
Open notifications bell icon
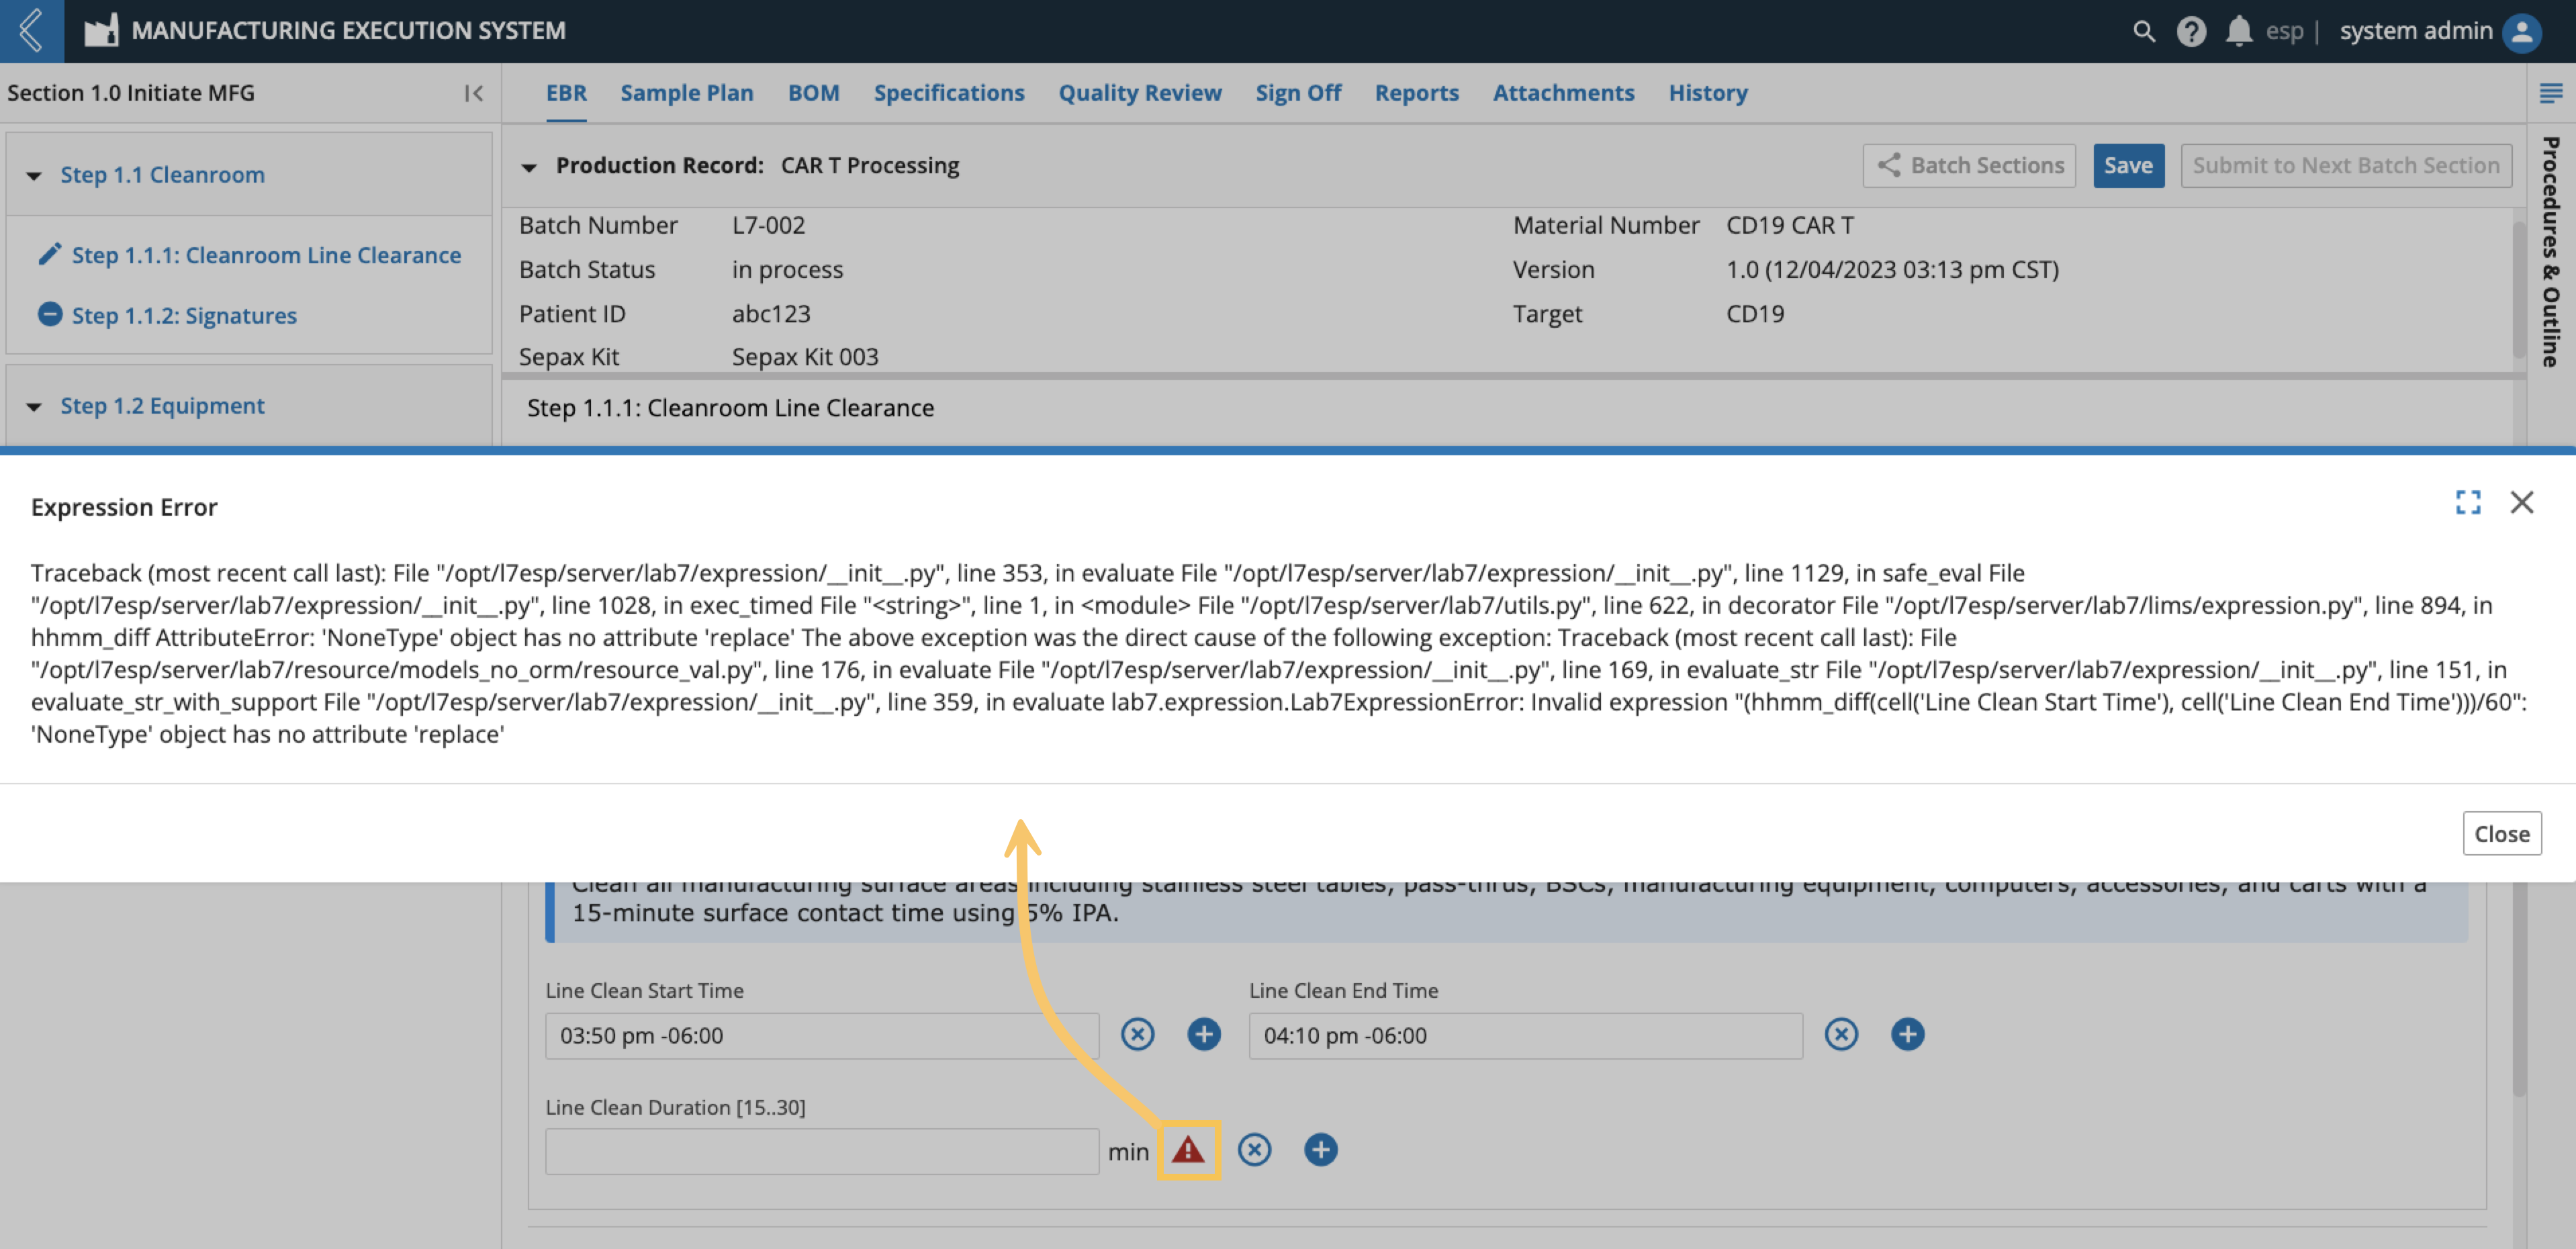(2238, 31)
